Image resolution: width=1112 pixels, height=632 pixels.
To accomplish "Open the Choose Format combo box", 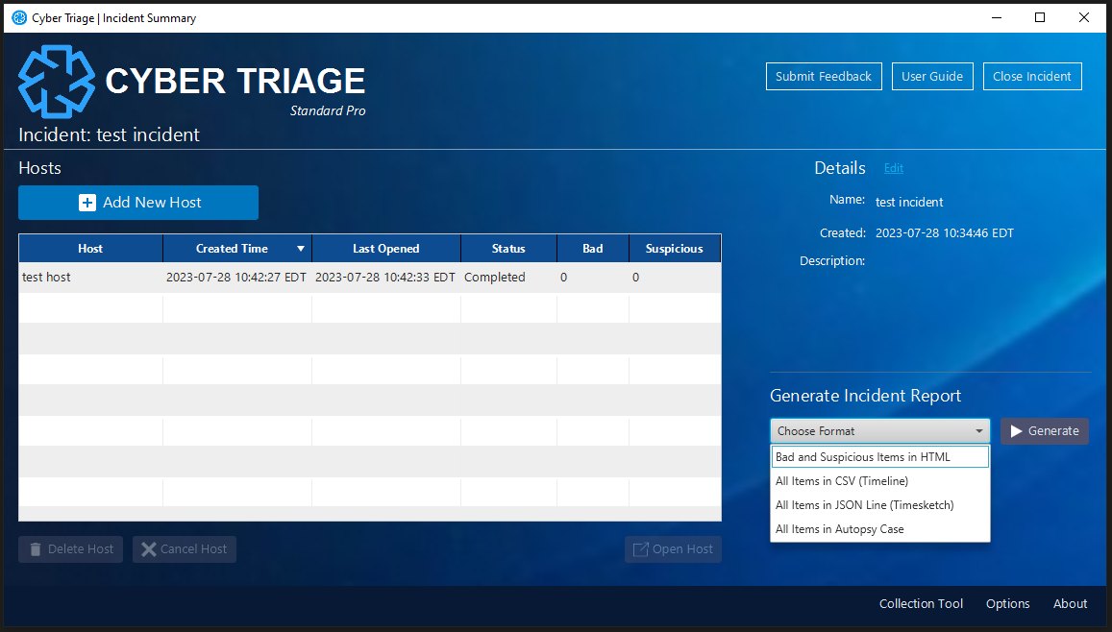I will 880,431.
